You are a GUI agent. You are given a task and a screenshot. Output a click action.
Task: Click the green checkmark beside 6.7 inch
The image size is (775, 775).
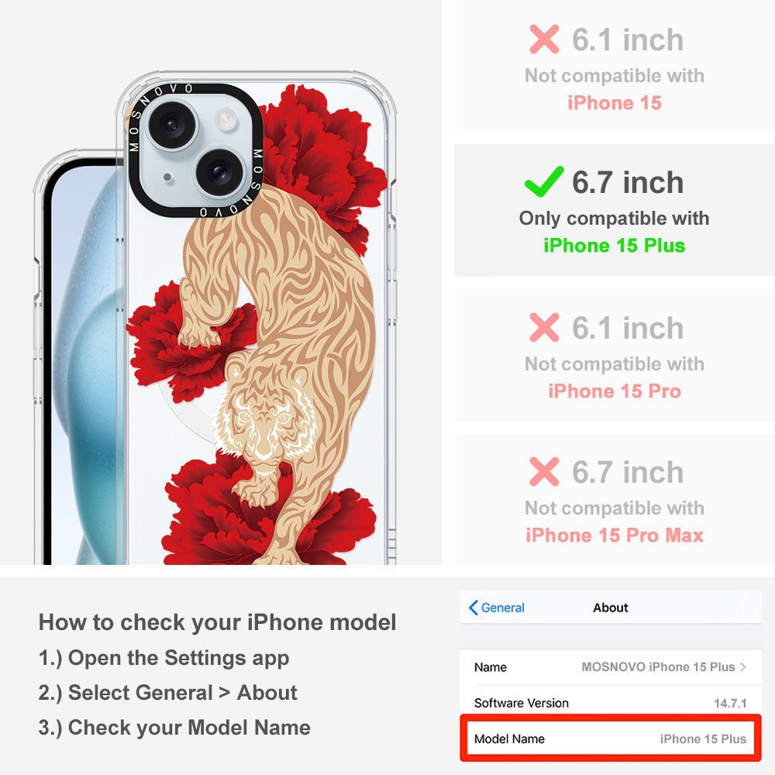pyautogui.click(x=544, y=181)
